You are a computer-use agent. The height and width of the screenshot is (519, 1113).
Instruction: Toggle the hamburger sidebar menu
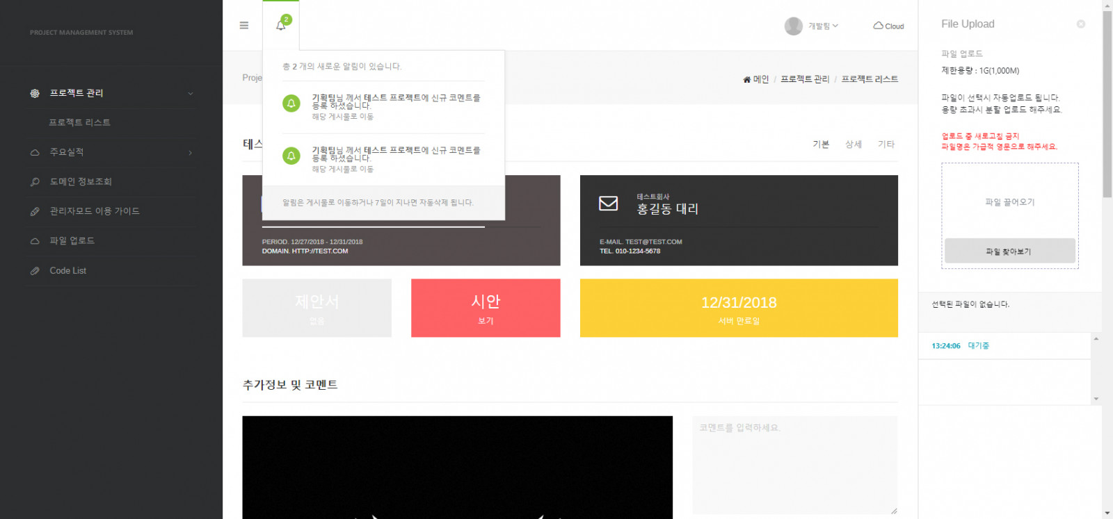pos(243,26)
